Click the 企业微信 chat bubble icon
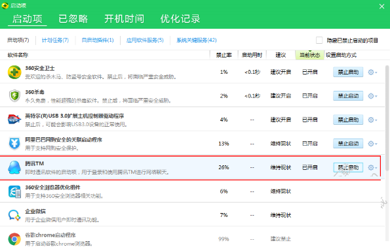This screenshot has width=390, height=247. pyautogui.click(x=14, y=215)
